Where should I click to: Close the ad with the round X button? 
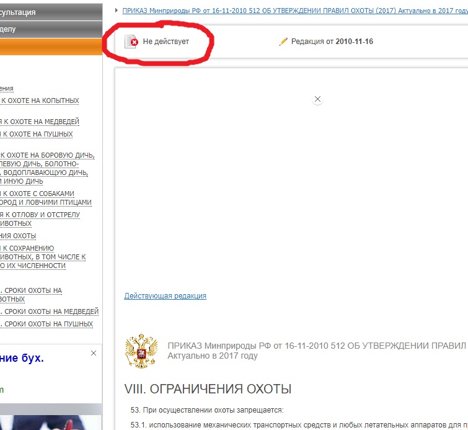[317, 99]
